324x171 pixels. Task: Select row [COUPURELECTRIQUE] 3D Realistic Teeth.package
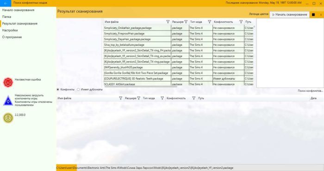178,79
